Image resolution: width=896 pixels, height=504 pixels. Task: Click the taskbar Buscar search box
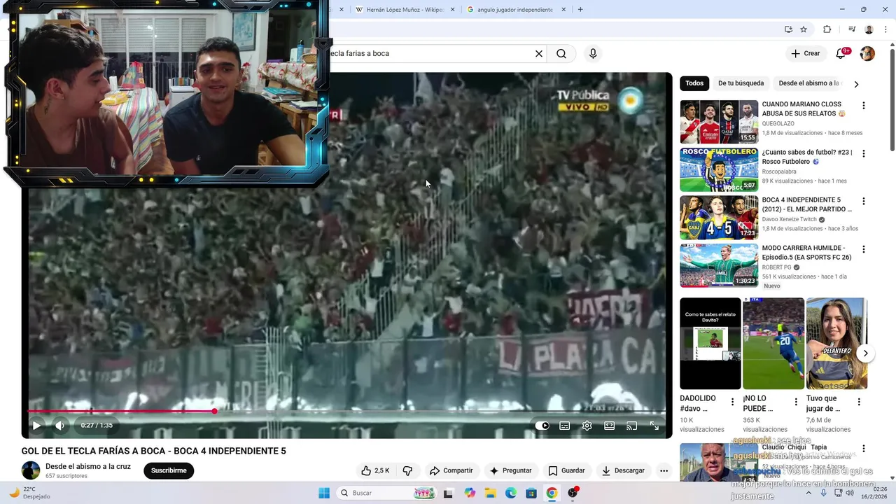pyautogui.click(x=386, y=493)
